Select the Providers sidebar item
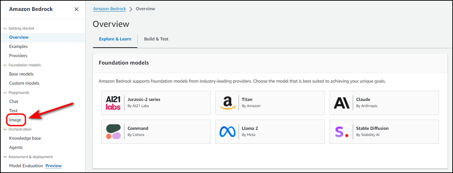The width and height of the screenshot is (453, 173). click(x=18, y=56)
